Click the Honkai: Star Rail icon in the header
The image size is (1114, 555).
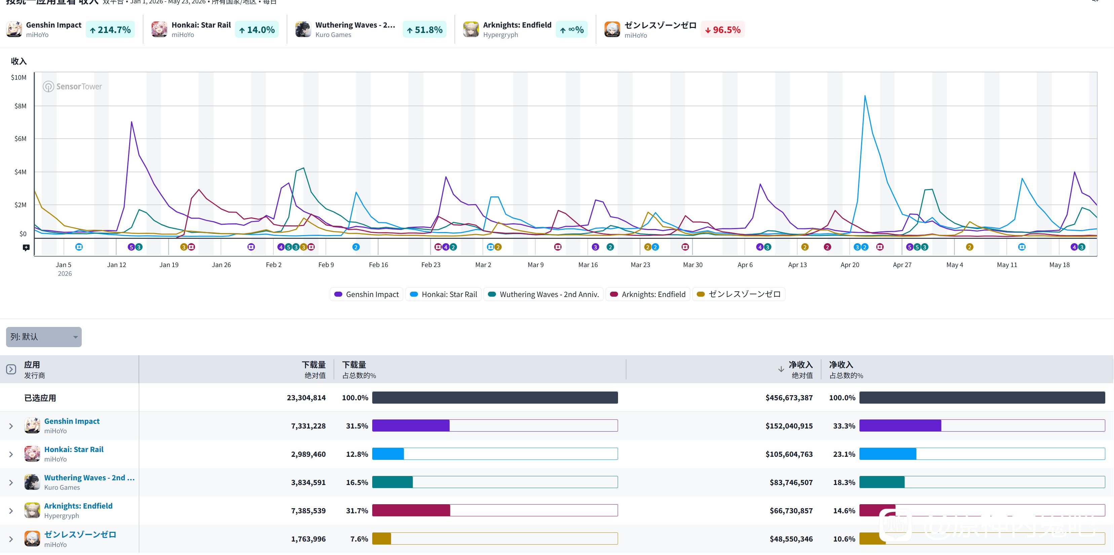tap(160, 29)
